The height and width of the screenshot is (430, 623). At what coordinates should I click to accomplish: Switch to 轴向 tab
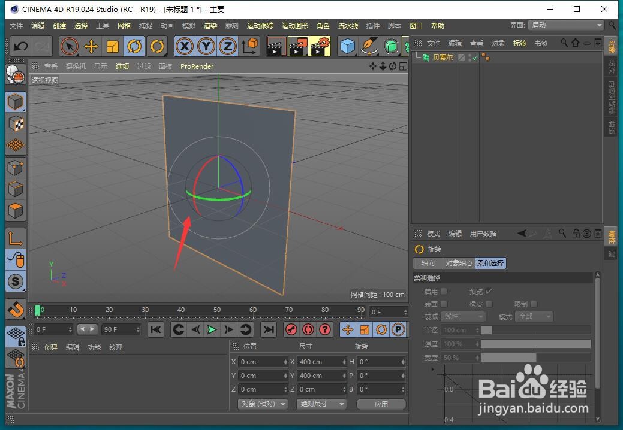[428, 263]
